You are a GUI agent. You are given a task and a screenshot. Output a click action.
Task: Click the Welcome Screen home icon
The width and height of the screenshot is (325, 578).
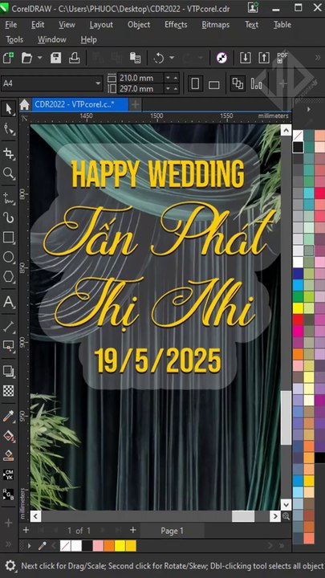(24, 104)
